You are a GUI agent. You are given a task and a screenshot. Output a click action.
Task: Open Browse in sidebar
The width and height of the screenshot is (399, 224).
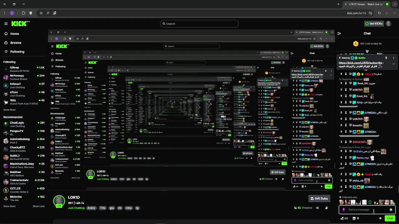(x=16, y=43)
